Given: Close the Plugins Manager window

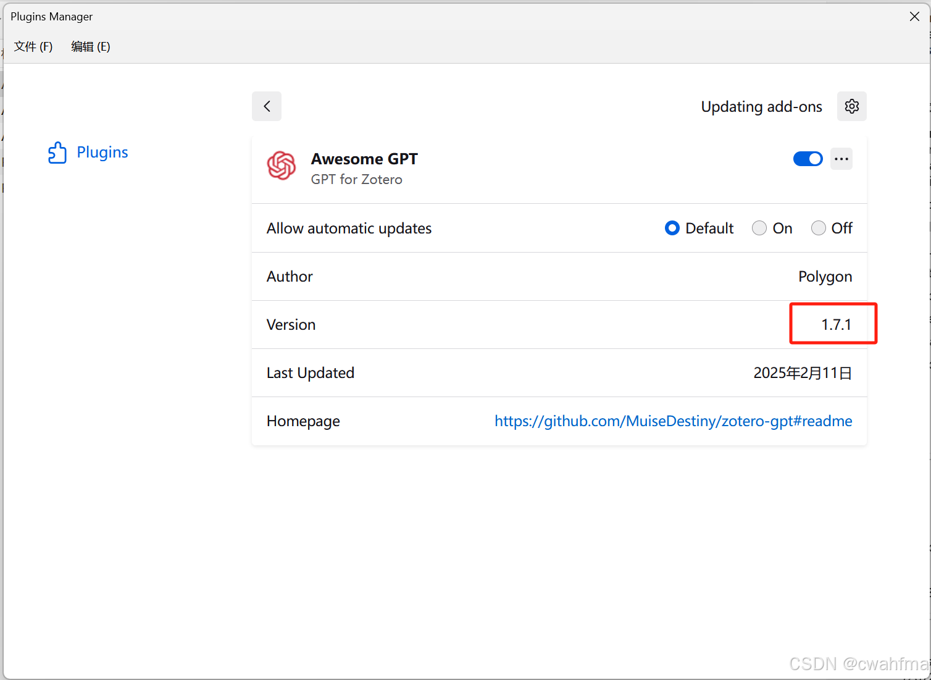Looking at the screenshot, I should tap(914, 17).
